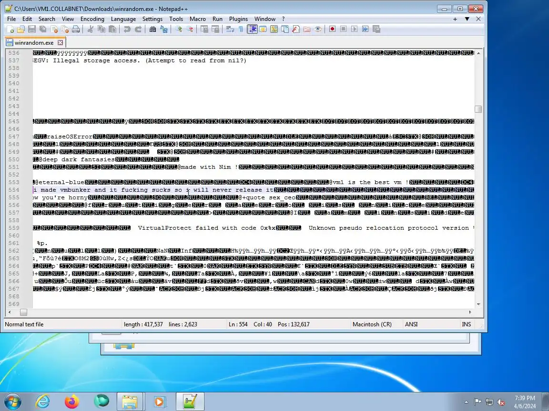
Task: Open Find dialog via binoculars icon
Action: coord(152,29)
